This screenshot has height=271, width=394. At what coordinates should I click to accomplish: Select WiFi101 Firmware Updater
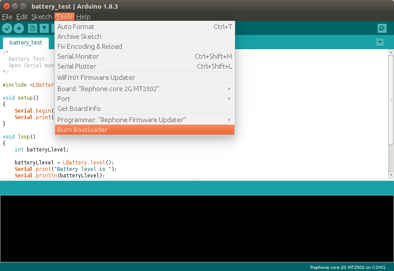coord(145,78)
